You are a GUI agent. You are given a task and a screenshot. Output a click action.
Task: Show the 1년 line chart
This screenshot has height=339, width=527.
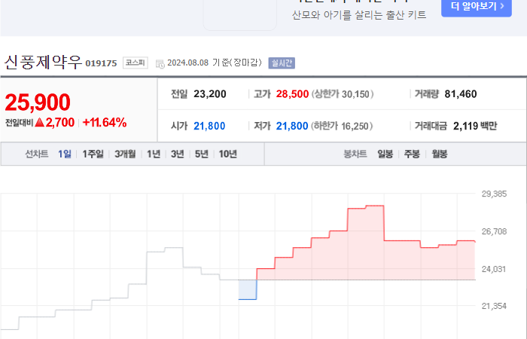tap(154, 154)
